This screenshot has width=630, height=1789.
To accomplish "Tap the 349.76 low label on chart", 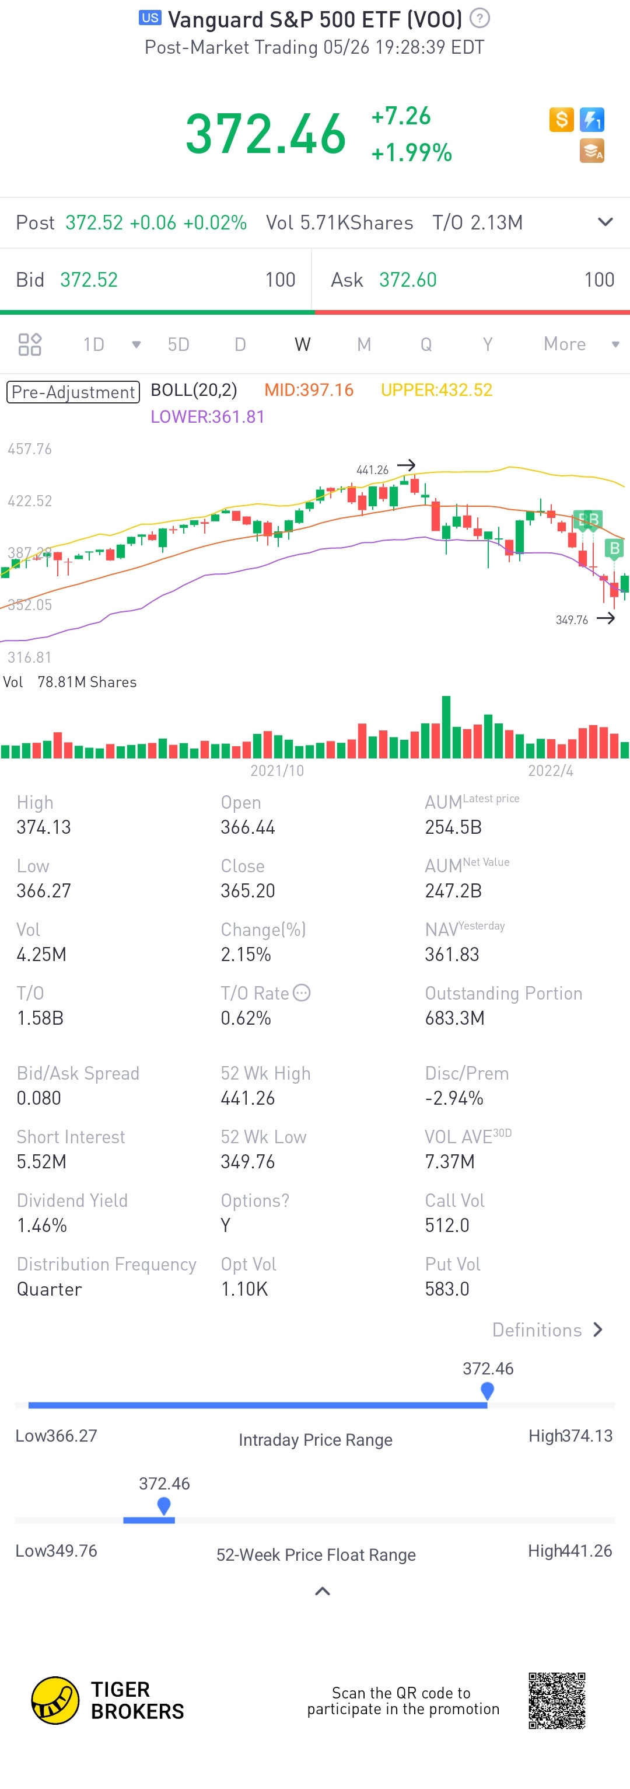I will point(572,620).
